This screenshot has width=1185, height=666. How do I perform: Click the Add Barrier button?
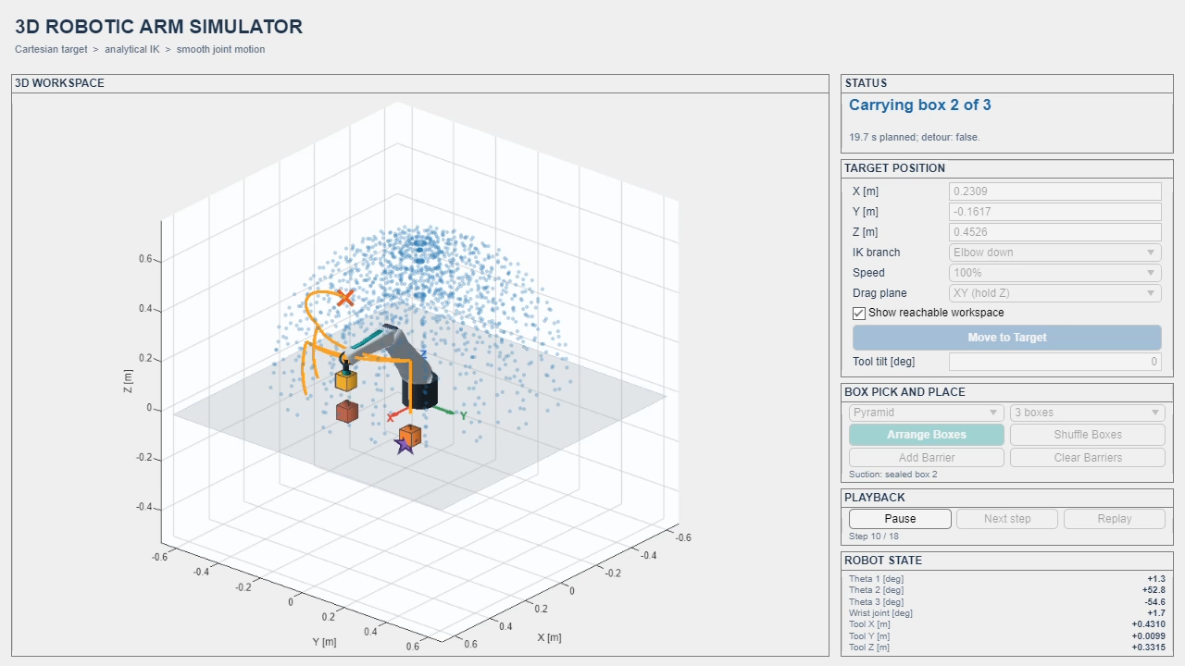[x=927, y=458]
